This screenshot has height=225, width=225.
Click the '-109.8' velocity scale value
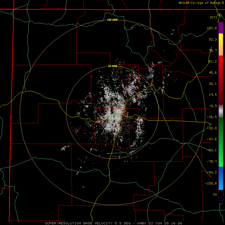(x=211, y=183)
